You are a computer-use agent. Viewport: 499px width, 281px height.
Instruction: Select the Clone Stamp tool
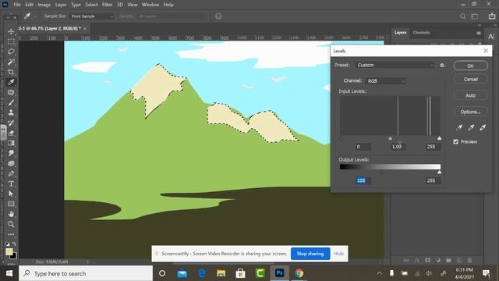(11, 112)
